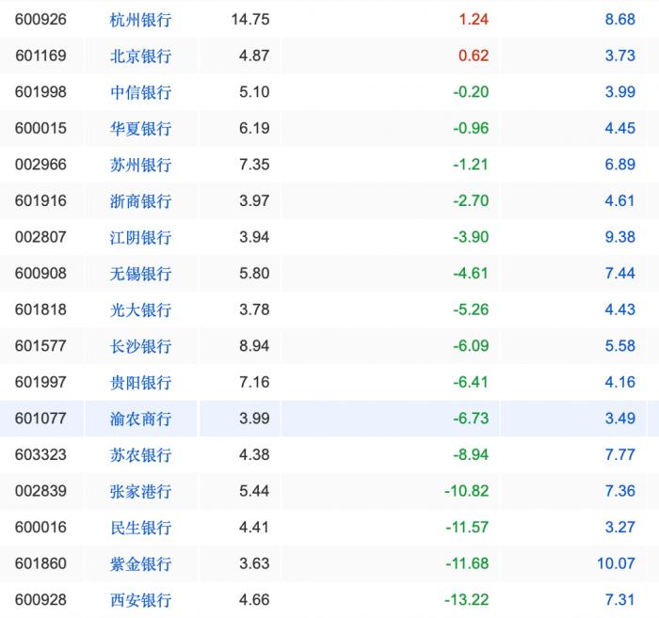Screen dimensions: 659x618
Task: Click the 浙商银行 name link
Action: coord(140,201)
